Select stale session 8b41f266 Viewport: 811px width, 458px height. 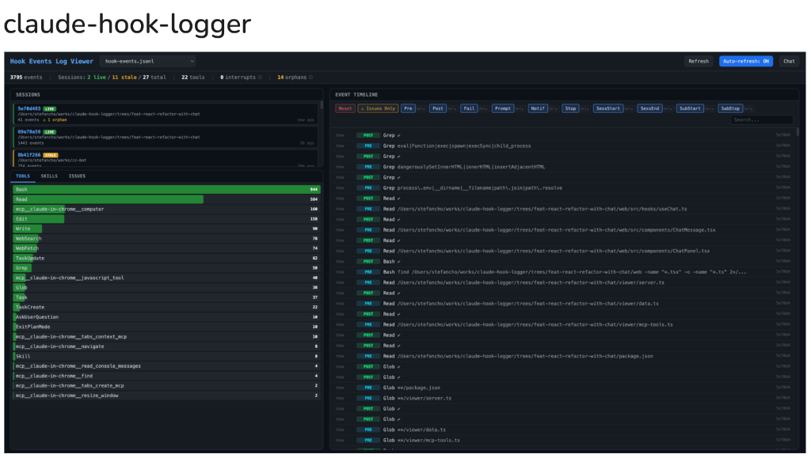point(166,158)
